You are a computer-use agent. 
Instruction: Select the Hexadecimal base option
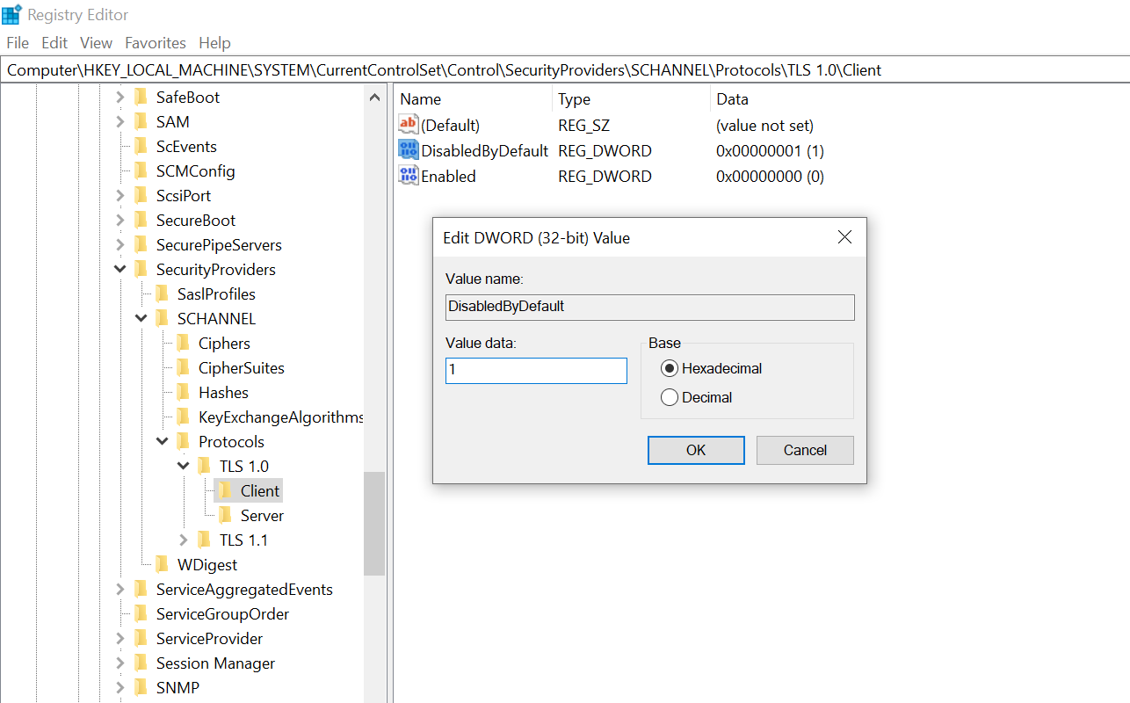tap(668, 368)
